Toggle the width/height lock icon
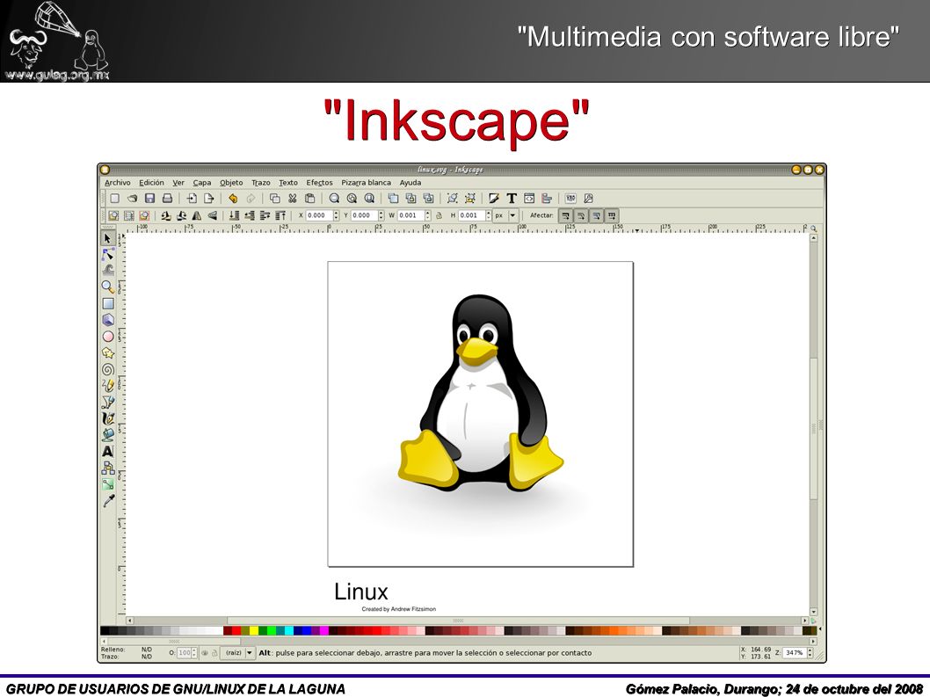Screen dimensions: 930x697 [x=439, y=215]
